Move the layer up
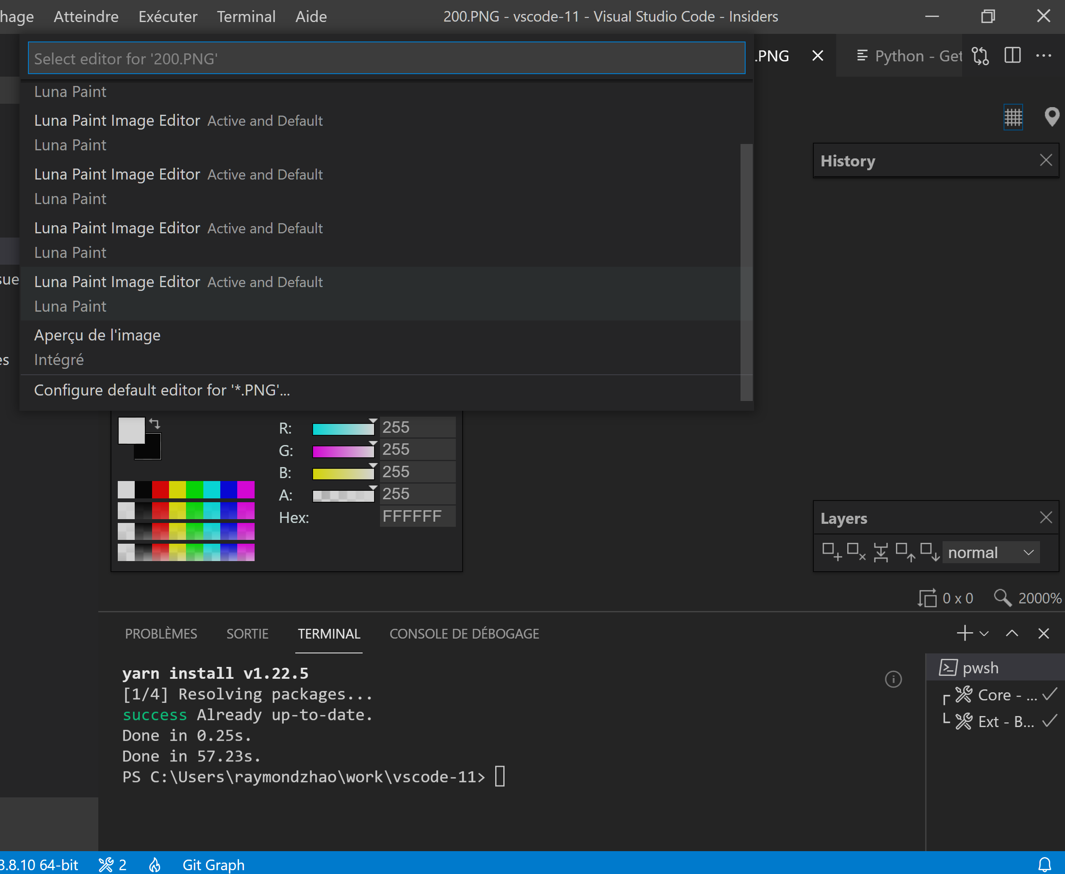Viewport: 1065px width, 874px height. pos(905,552)
